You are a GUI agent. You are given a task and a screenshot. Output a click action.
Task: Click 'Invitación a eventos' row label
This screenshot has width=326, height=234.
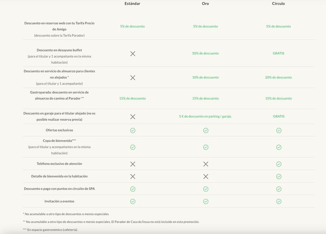point(59,201)
